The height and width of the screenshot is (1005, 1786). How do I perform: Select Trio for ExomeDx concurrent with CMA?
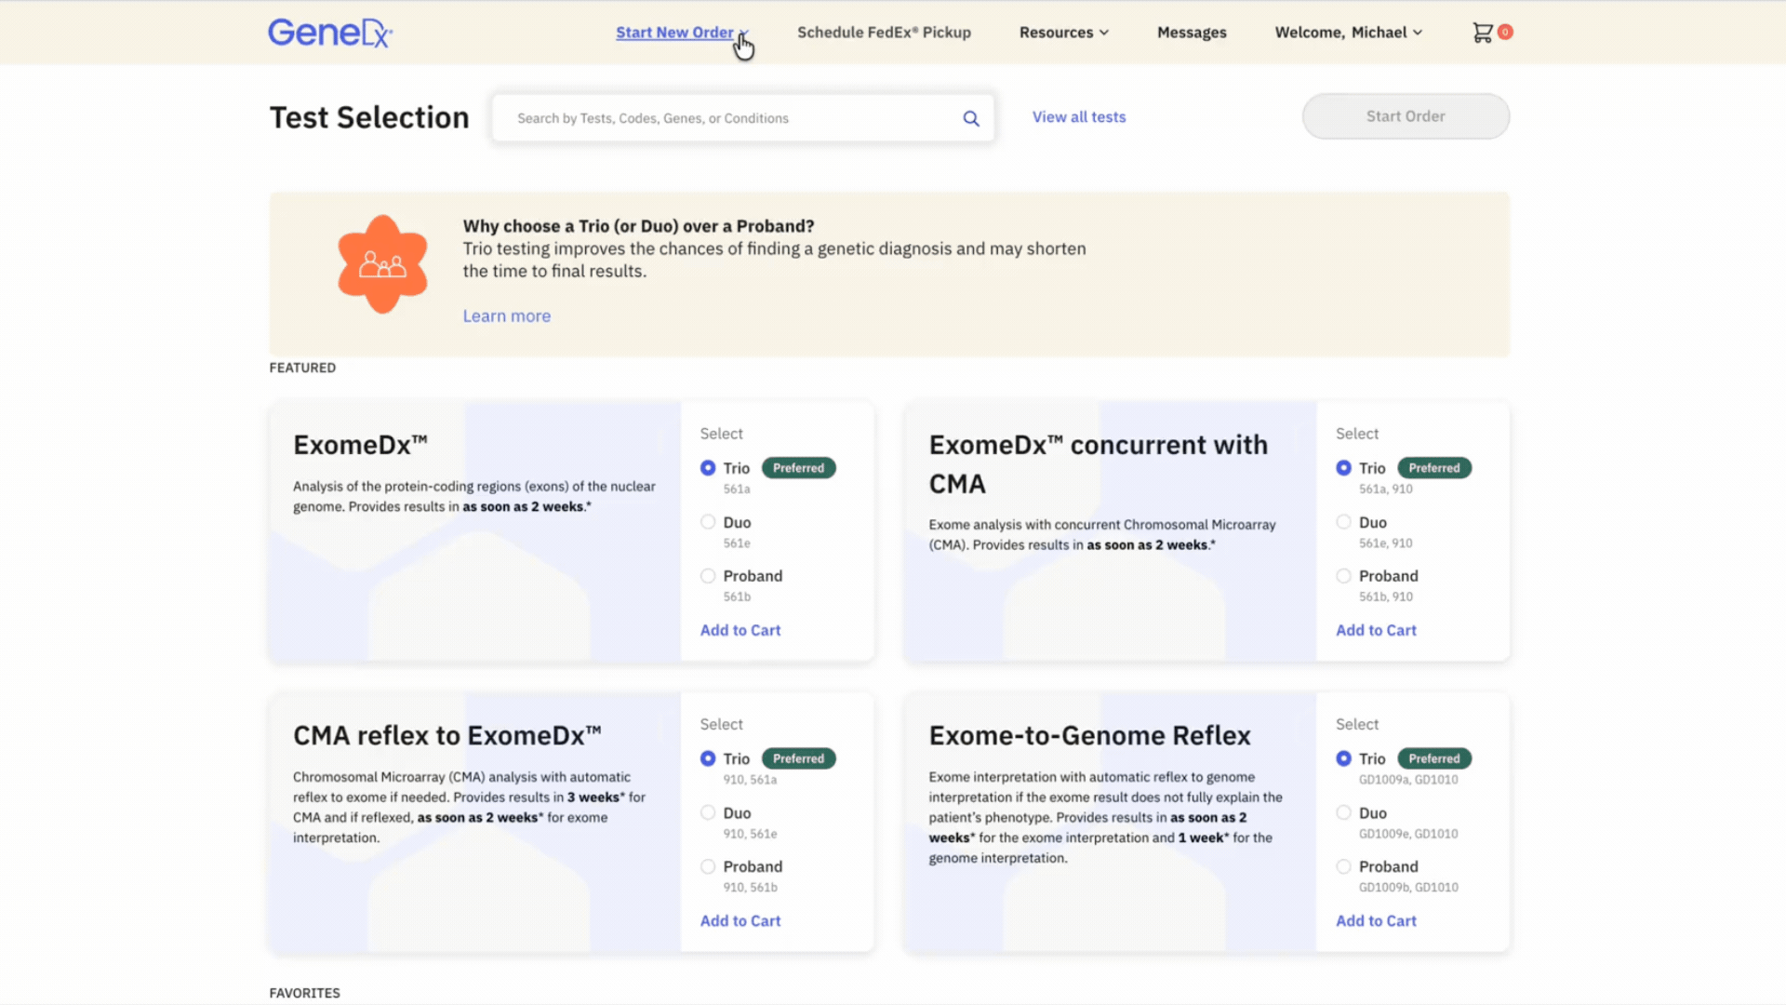coord(1343,468)
